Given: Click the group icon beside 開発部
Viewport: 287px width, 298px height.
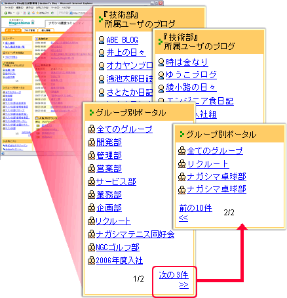Looking at the screenshot, I should [x=91, y=142].
